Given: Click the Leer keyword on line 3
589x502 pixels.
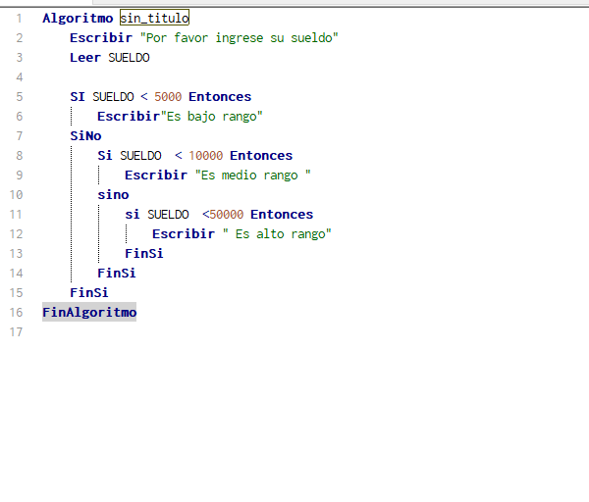Looking at the screenshot, I should click(x=85, y=57).
